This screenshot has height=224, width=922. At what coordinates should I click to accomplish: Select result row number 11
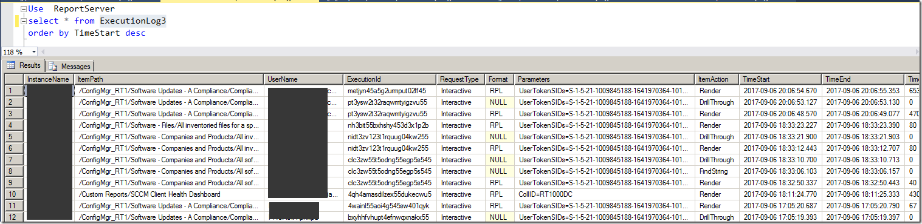[x=14, y=206]
